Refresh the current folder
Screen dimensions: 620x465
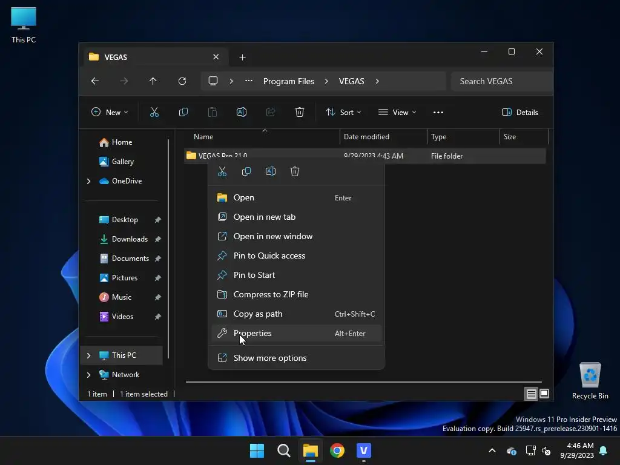click(x=182, y=81)
